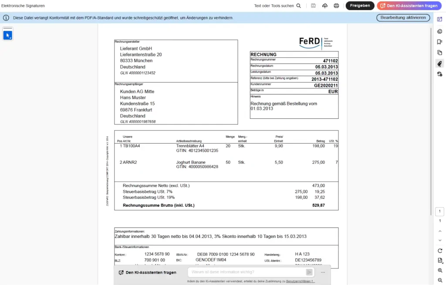This screenshot has height=285, width=446.
Task: Upload the file to the cloud
Action: point(325,6)
